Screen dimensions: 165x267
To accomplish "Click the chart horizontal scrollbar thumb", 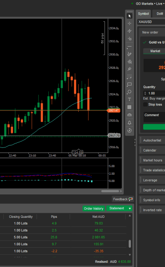I will coord(110,191).
